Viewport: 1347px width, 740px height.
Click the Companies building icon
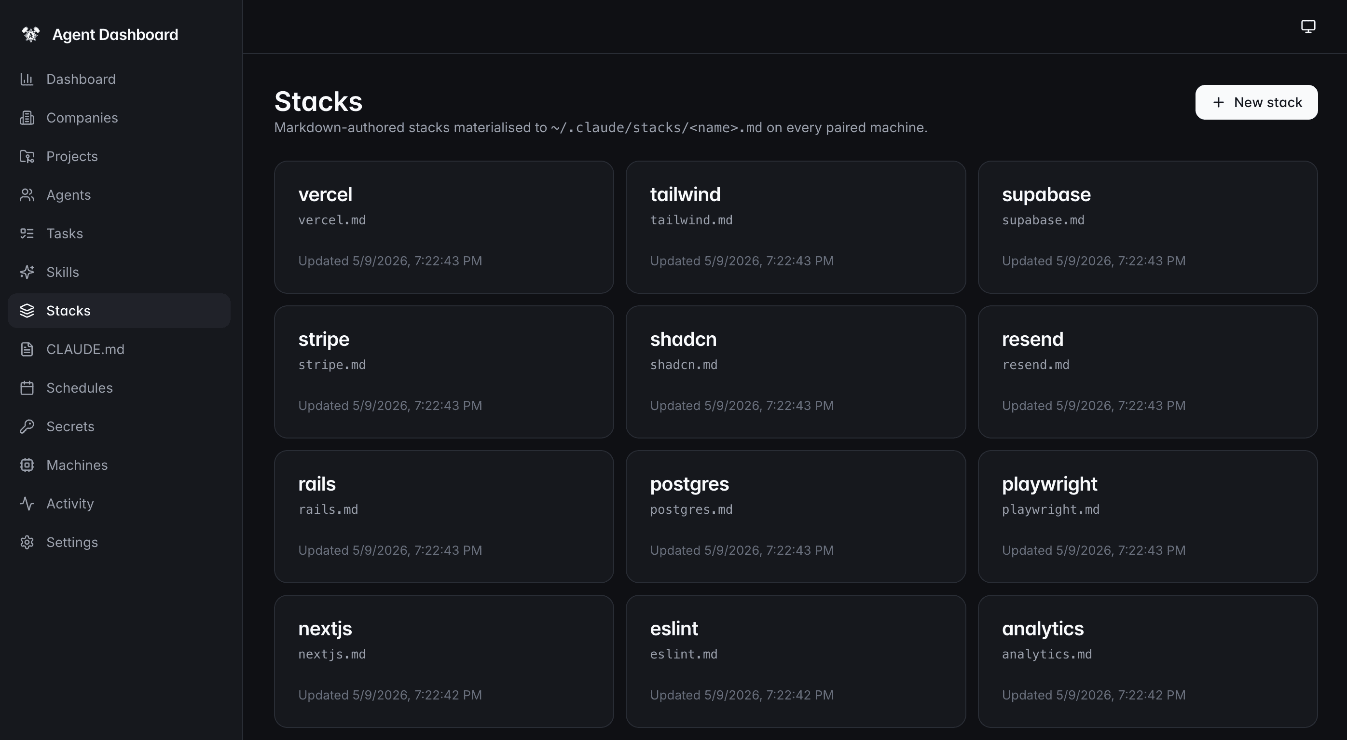pos(27,118)
